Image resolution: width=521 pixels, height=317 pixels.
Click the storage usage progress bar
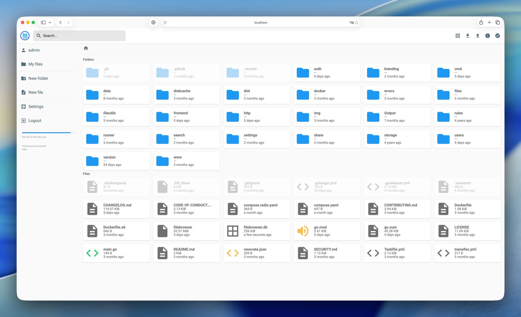[46, 133]
